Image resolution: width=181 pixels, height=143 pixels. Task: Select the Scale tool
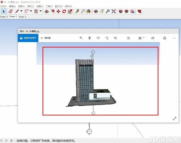(x=70, y=11)
